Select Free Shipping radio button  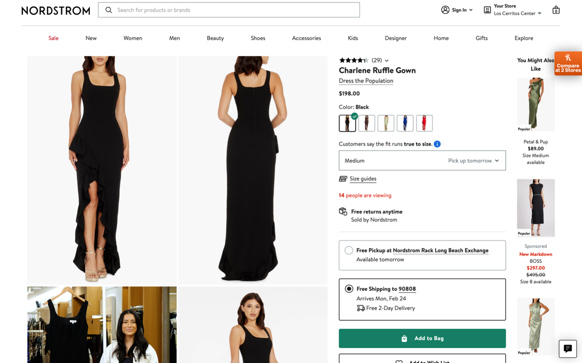pos(349,288)
